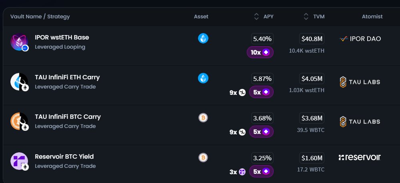Viewport: 400px width, 183px height.
Task: Open the IPOR wstETH Base vault
Action: 62,37
